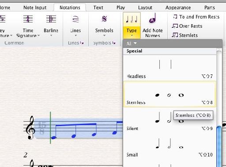
Task: Expand the Lines group dialog launcher
Action: click(82, 43)
